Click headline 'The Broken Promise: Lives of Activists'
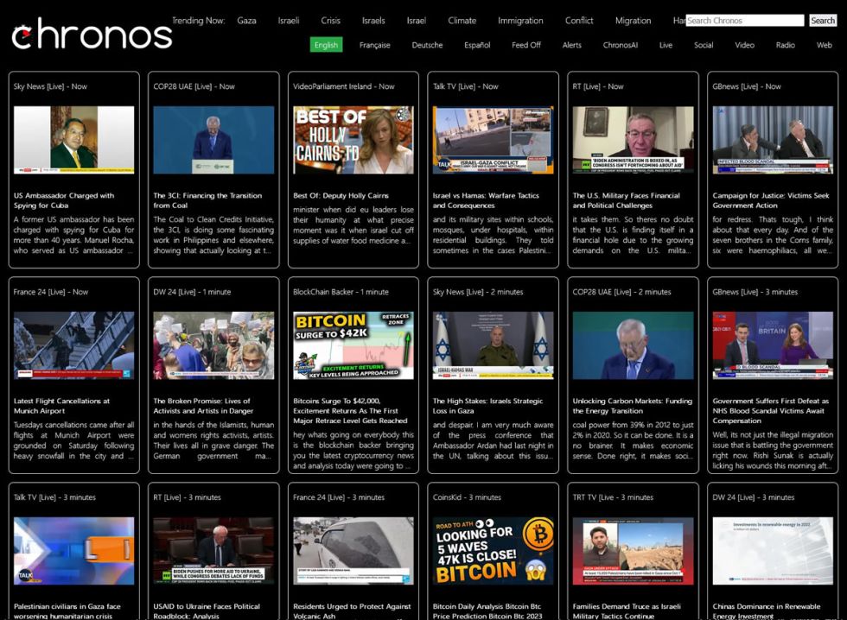 click(x=203, y=406)
